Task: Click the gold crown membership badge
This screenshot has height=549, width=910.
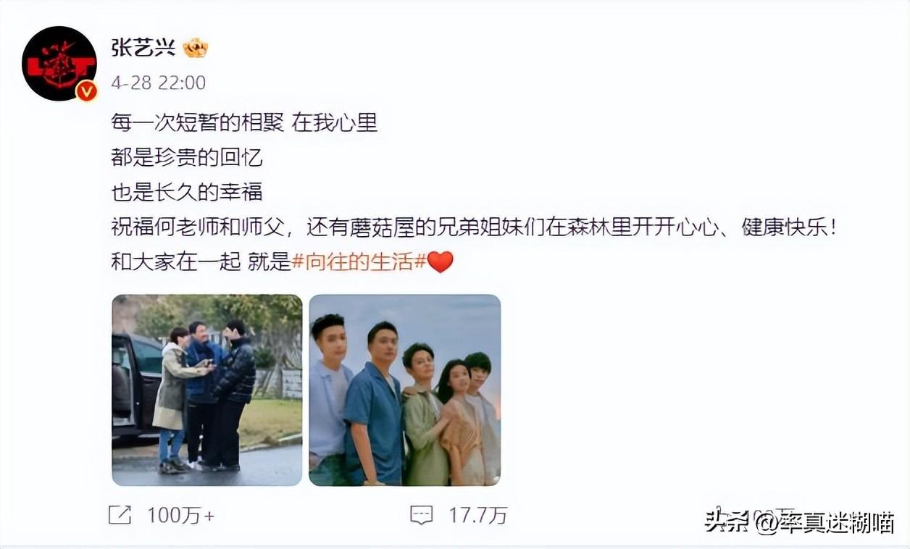Action: [x=196, y=48]
